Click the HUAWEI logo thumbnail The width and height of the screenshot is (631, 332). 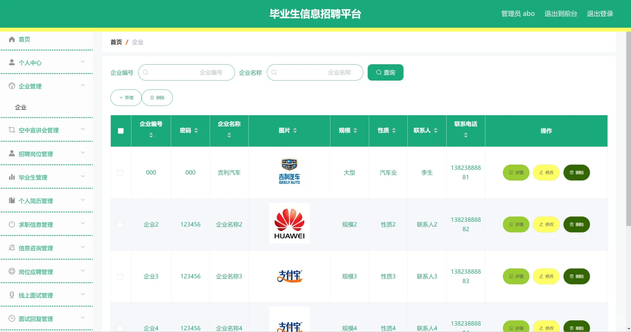(x=289, y=223)
